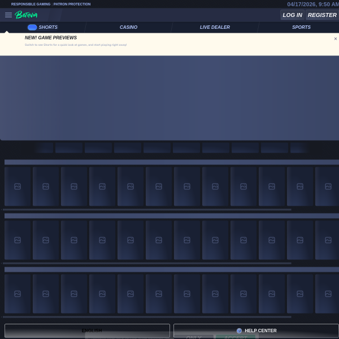Go to the Sports tab

click(x=301, y=27)
